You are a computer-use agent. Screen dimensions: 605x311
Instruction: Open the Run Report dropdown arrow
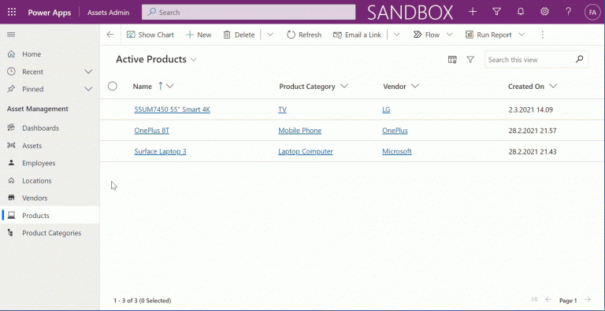pyautogui.click(x=521, y=35)
